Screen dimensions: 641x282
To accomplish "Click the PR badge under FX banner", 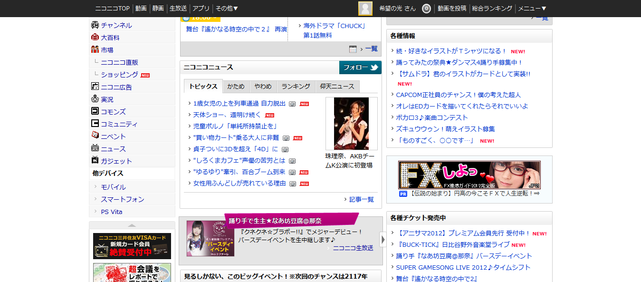I will click(x=403, y=194).
